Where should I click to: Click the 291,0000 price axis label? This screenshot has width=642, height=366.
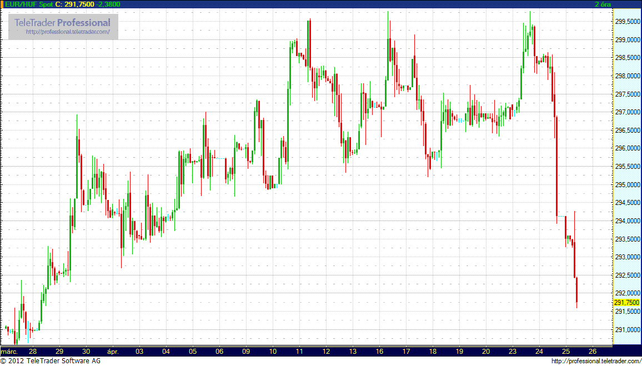(628, 329)
